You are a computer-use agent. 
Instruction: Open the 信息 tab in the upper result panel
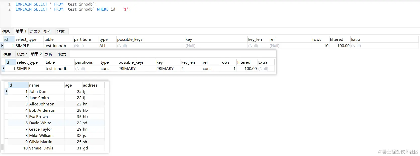tap(6, 31)
